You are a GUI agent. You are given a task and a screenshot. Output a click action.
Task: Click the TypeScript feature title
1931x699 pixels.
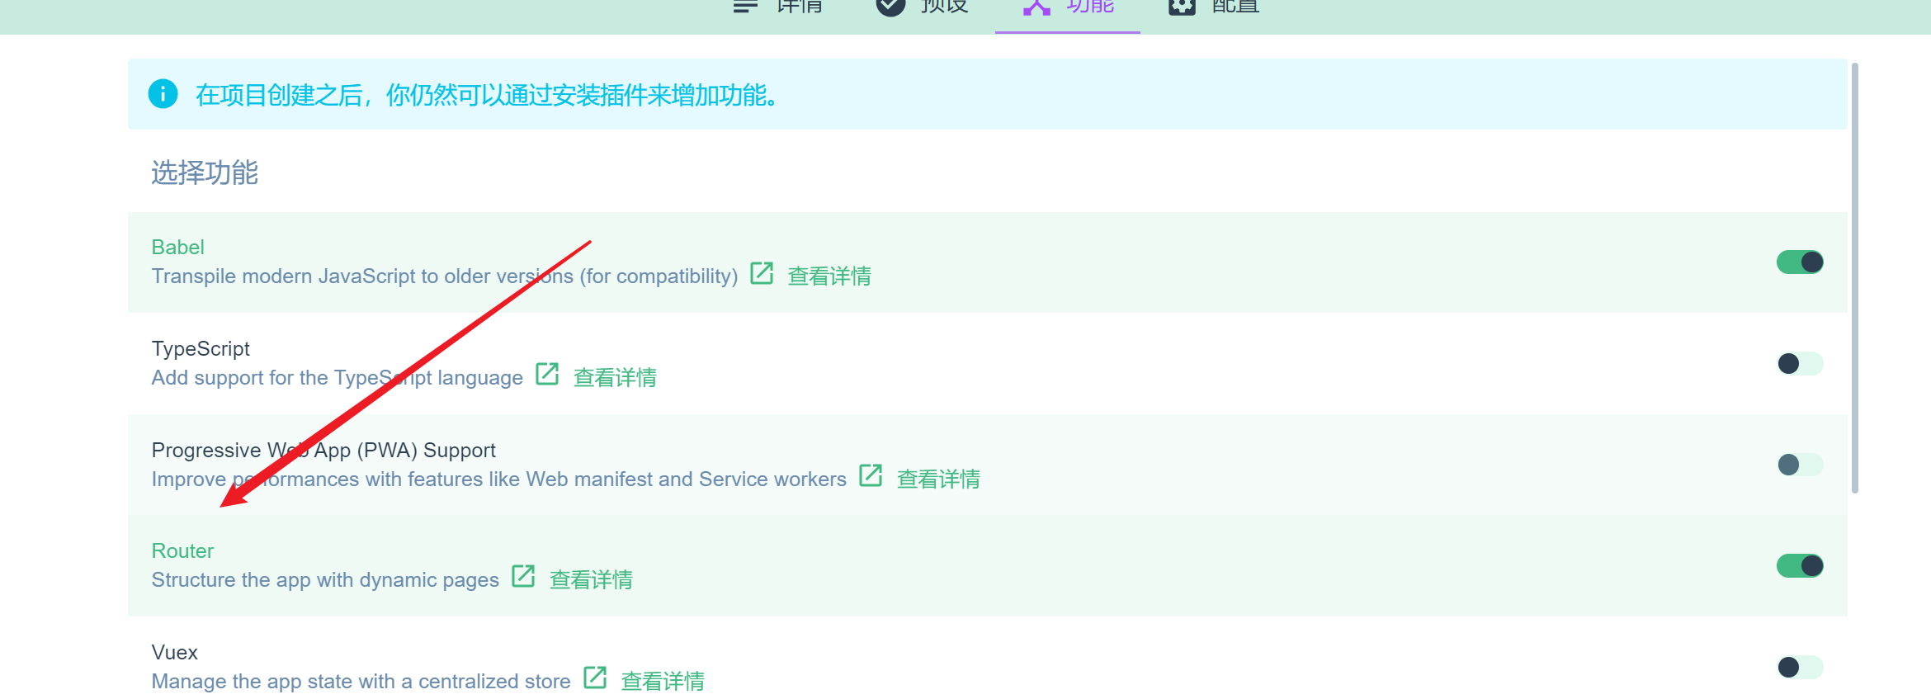201,348
